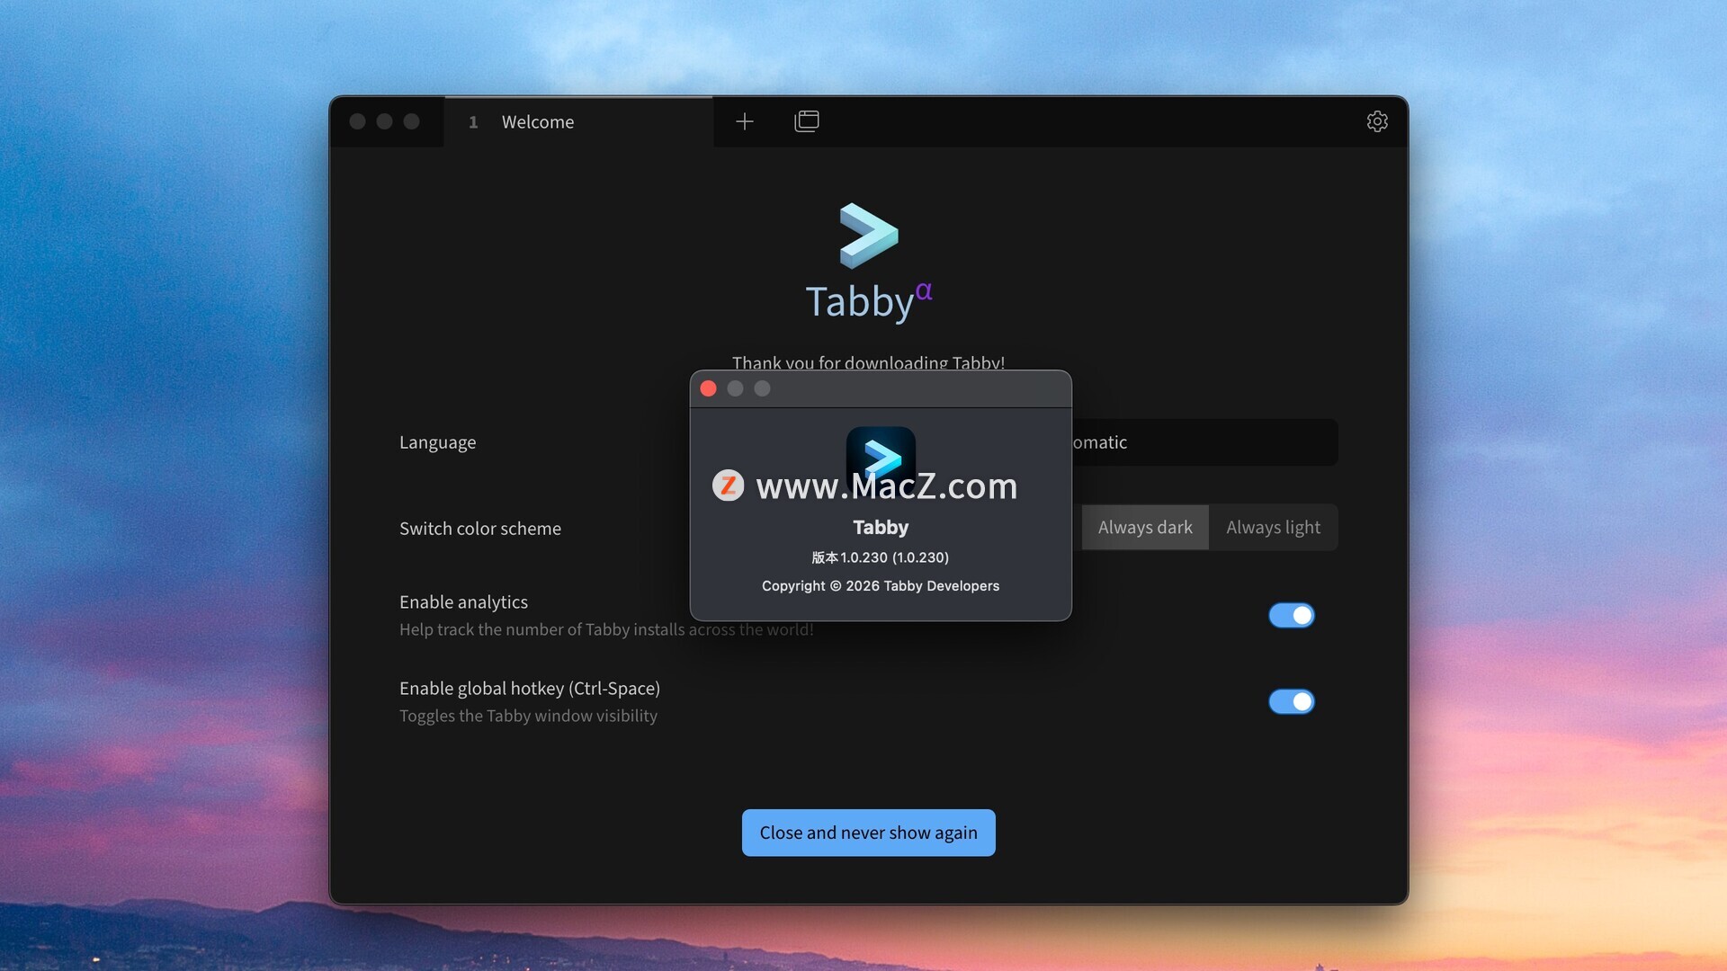Turn off the global hotkey Ctrl-Space toggle
Viewport: 1727px width, 971px height.
tap(1291, 701)
